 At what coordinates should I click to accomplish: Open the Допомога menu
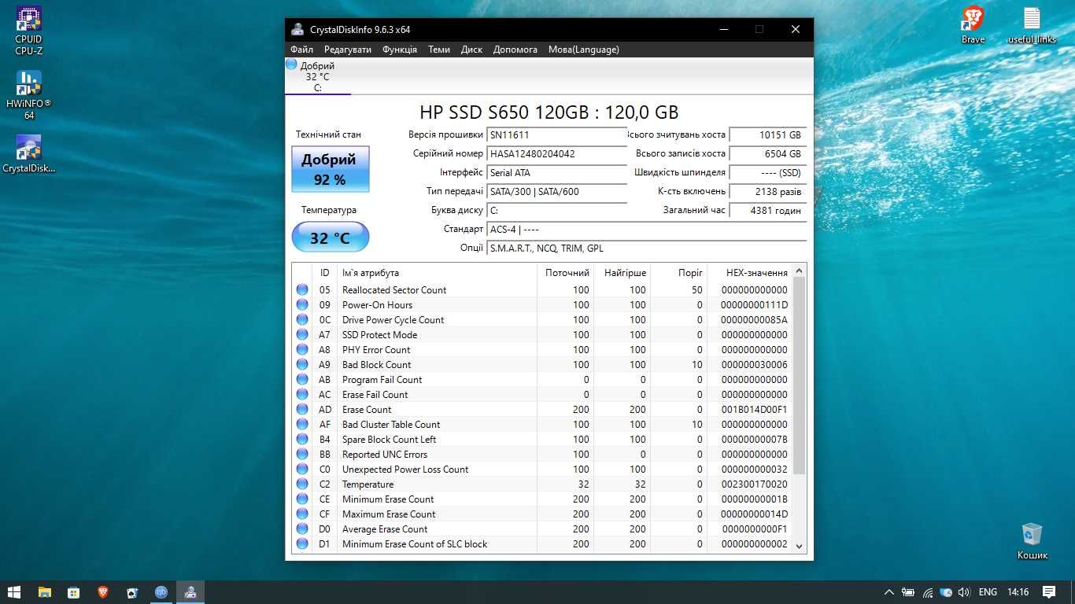click(x=515, y=49)
